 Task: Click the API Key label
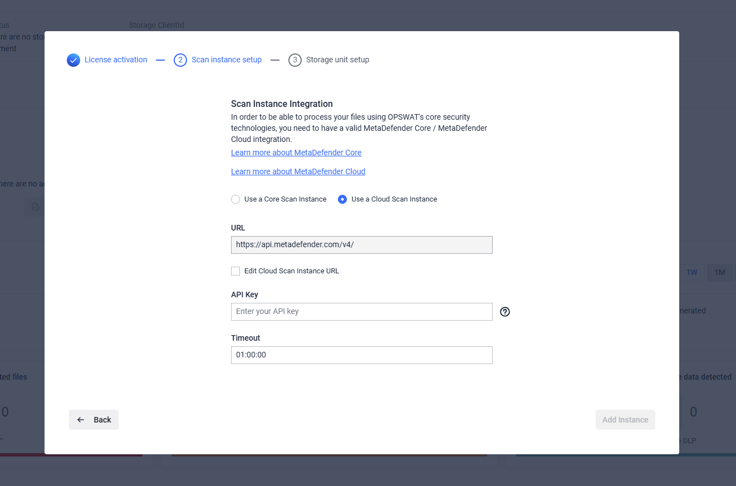click(x=244, y=294)
